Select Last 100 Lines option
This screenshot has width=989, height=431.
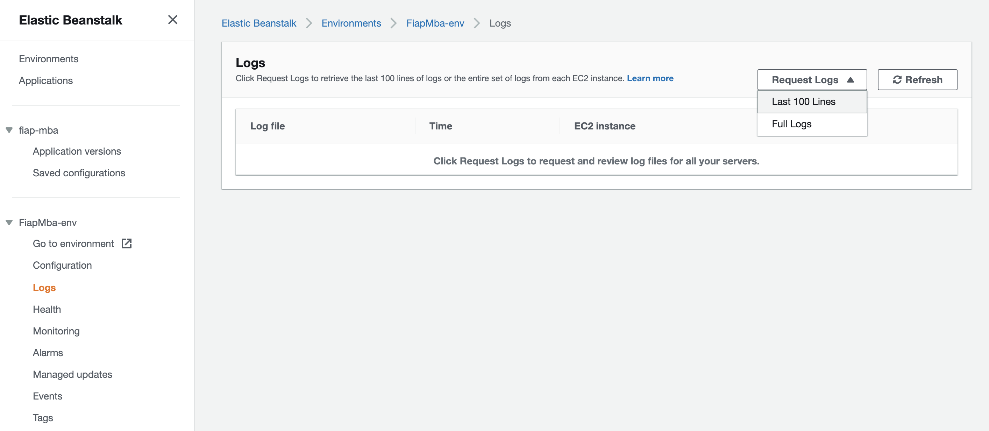click(x=803, y=102)
